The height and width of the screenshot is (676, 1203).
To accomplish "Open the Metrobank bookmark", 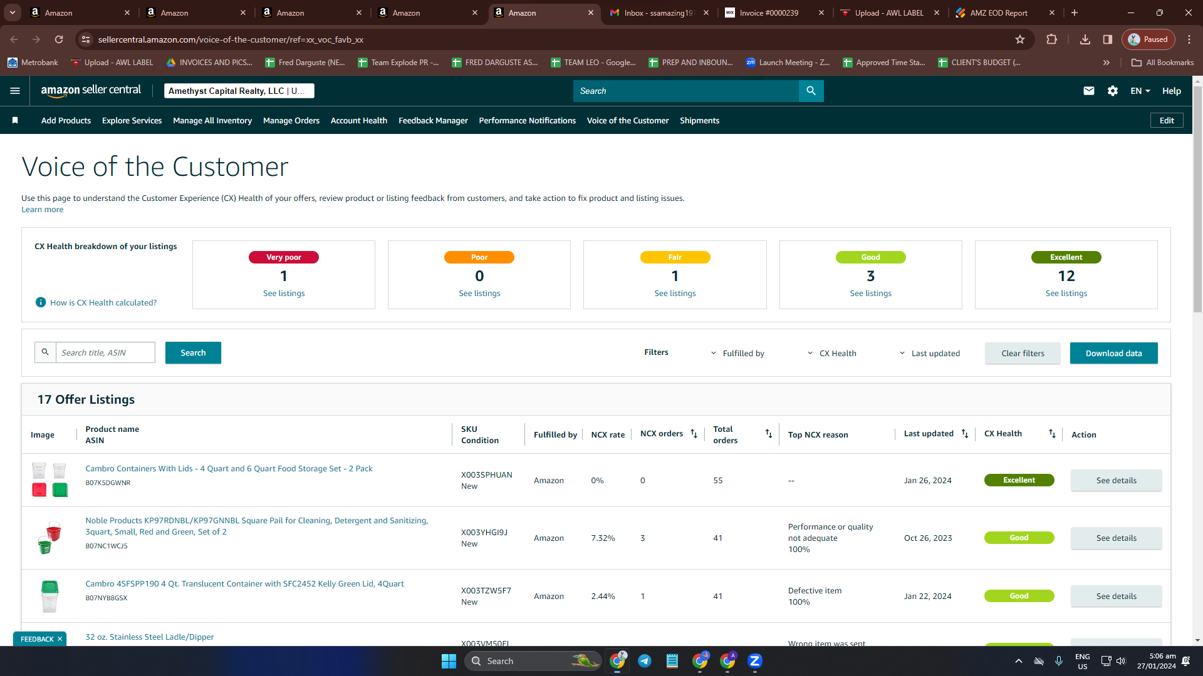I will tap(33, 63).
